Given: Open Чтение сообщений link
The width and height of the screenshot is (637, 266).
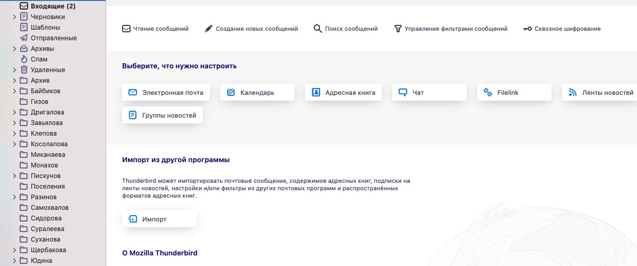Looking at the screenshot, I should [156, 29].
